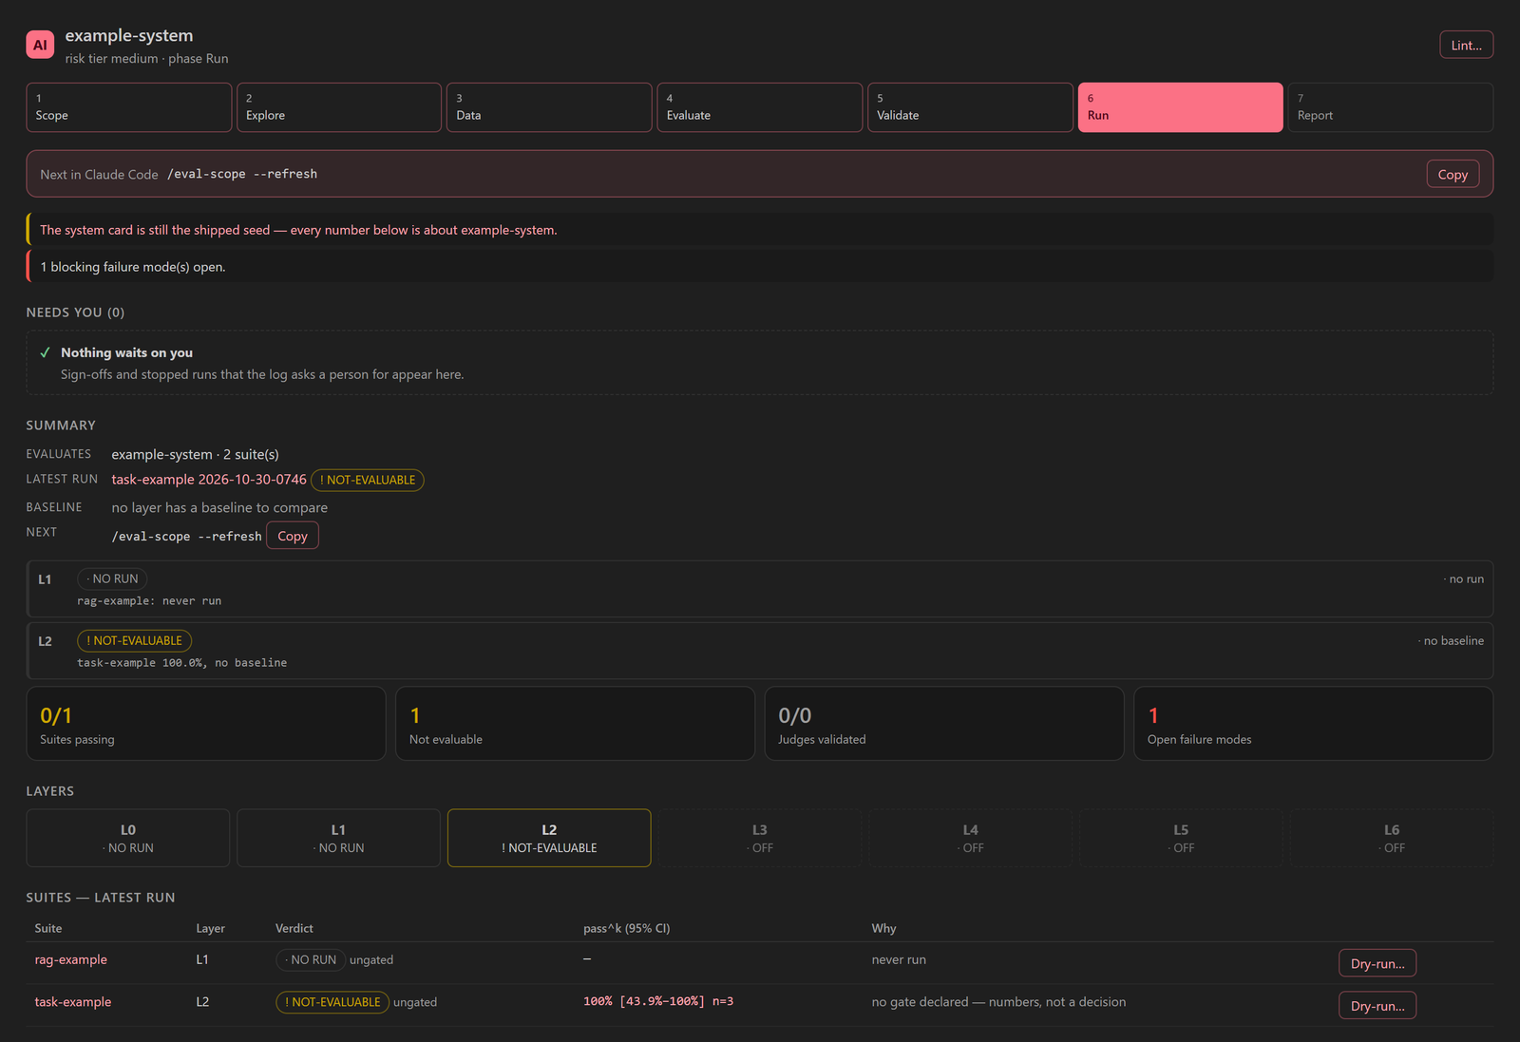Screen dimensions: 1520x1042
Task: Open the Lint... button
Action: point(1466,45)
